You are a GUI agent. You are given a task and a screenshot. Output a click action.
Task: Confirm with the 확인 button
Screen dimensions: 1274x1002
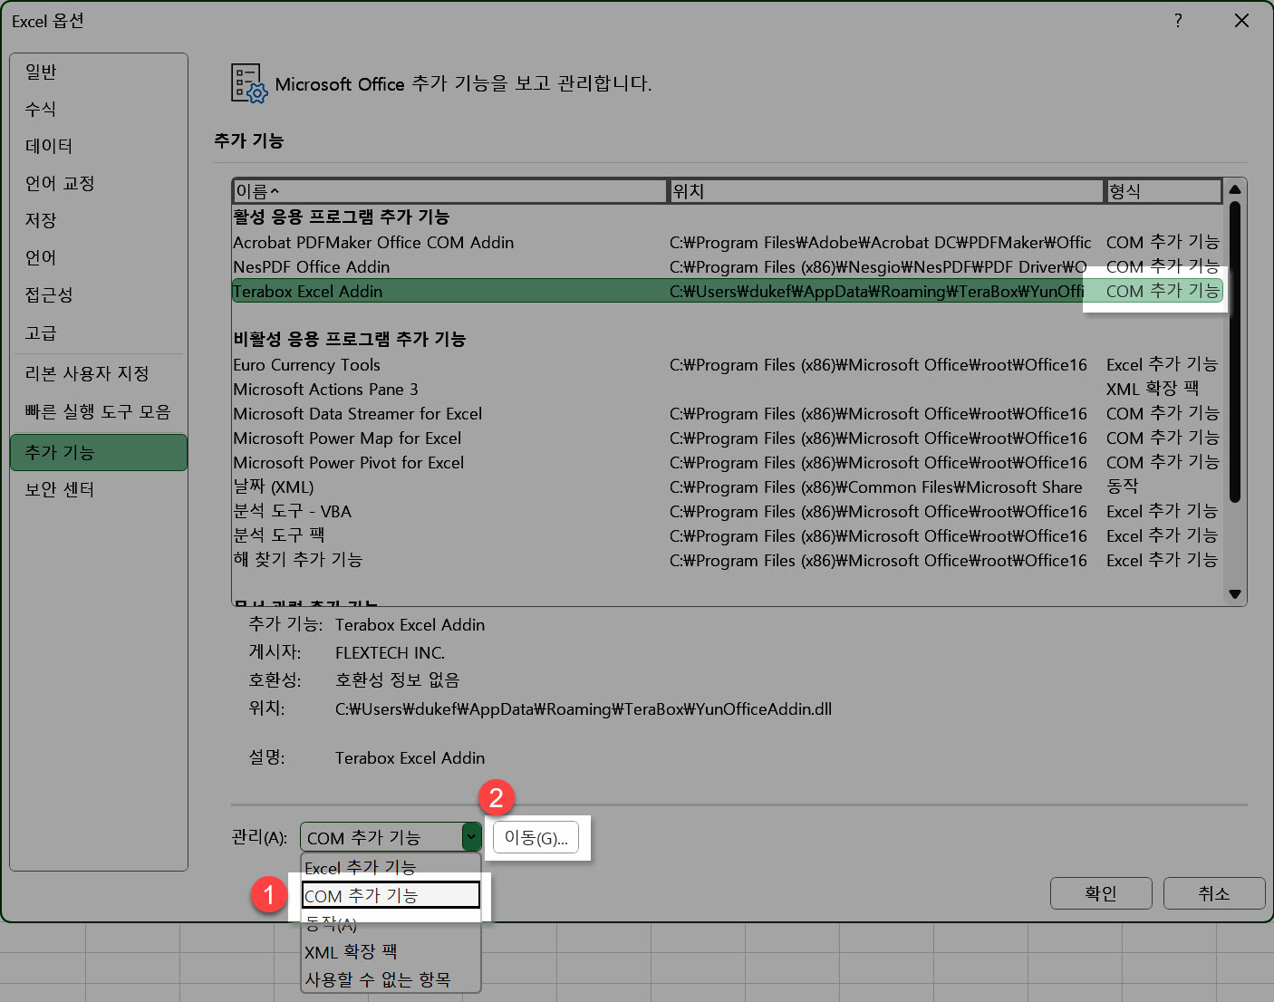(1101, 893)
